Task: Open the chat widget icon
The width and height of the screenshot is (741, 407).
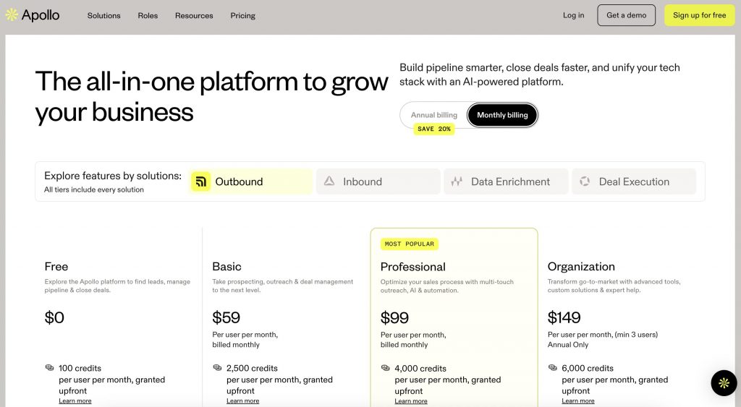Action: click(x=724, y=382)
